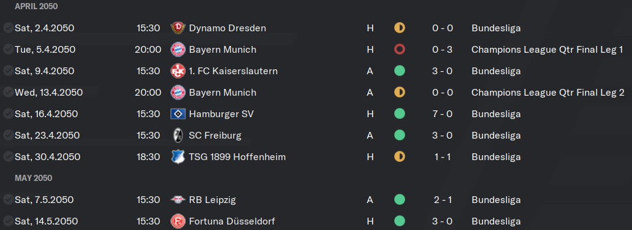Click the Dynamo Dresden club crest

point(178,28)
